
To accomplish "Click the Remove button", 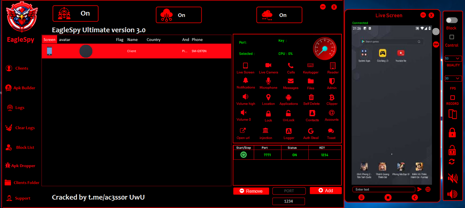I will pyautogui.click(x=251, y=191).
